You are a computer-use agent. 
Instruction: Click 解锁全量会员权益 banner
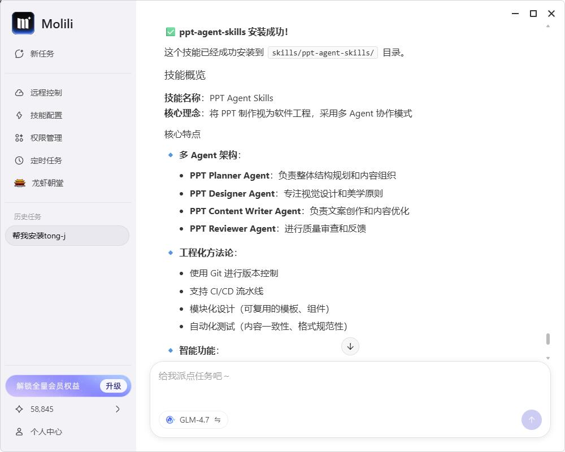(x=49, y=386)
